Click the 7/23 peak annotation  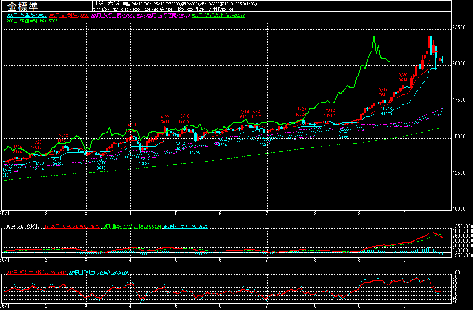(x=301, y=111)
